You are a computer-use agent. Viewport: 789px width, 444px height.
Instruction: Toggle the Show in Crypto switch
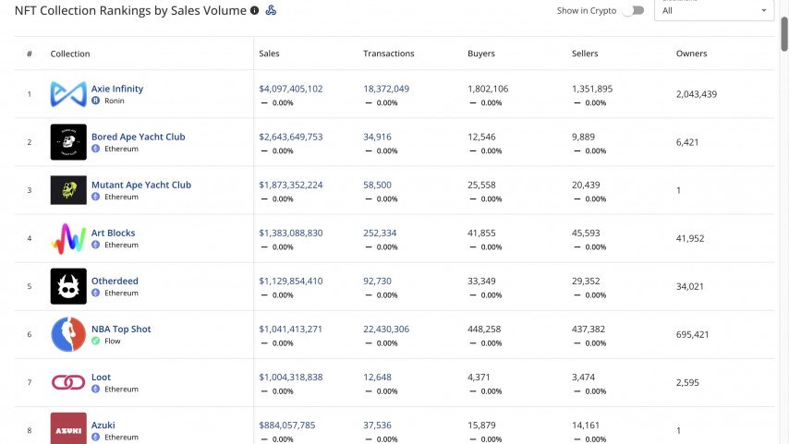coord(633,10)
